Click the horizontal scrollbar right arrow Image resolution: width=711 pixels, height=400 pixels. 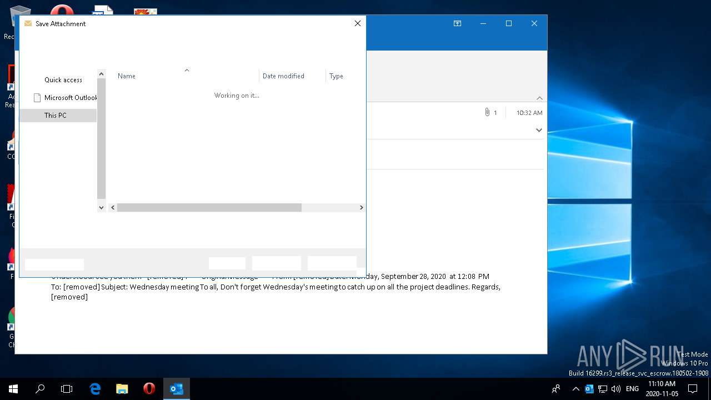tap(361, 207)
